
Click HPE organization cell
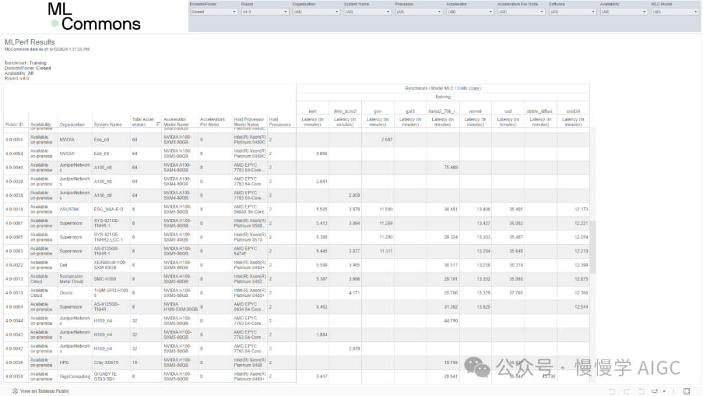(x=64, y=362)
